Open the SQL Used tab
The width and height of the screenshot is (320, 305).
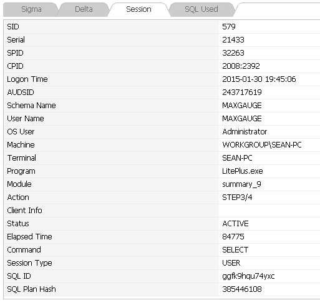(x=201, y=9)
